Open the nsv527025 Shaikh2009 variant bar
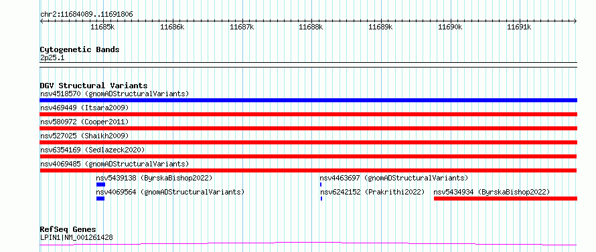This screenshot has width=596, height=252. (308, 142)
